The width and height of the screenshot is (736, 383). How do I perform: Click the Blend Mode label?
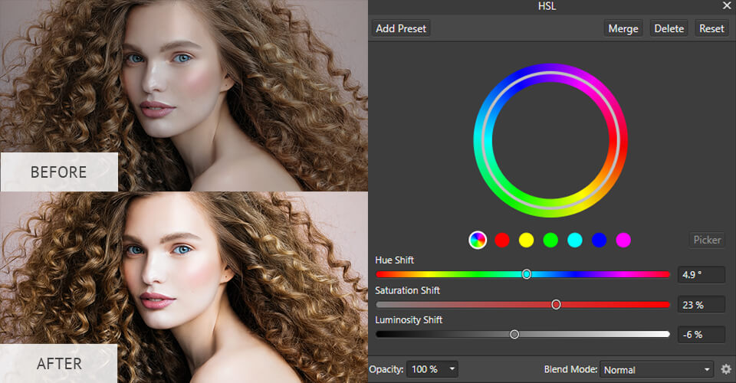point(570,369)
